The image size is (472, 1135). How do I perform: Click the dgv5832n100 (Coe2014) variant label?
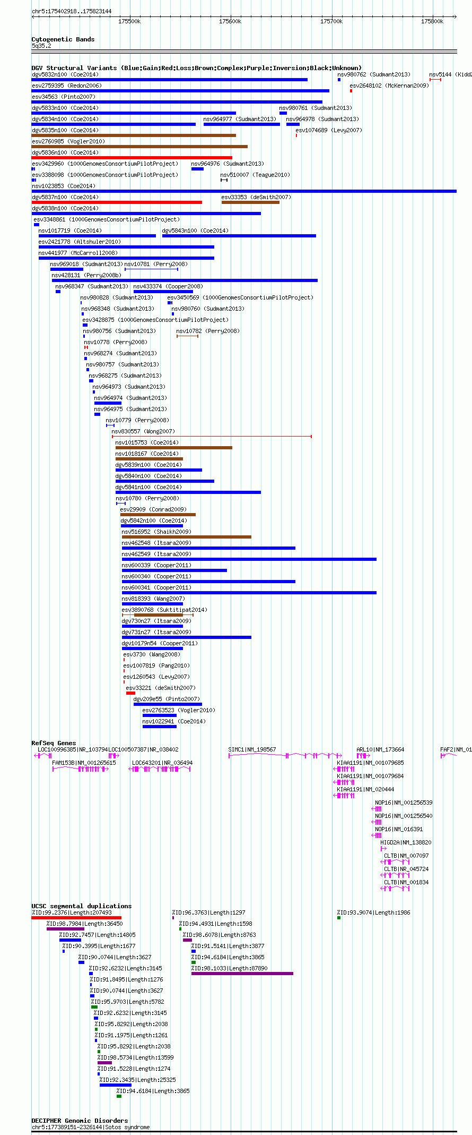pos(65,75)
